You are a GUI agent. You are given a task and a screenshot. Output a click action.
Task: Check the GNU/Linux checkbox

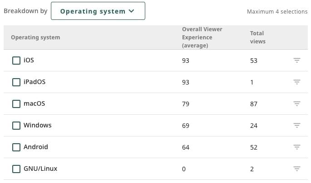(16, 169)
